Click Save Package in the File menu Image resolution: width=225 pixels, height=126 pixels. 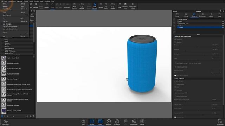pos(15,24)
